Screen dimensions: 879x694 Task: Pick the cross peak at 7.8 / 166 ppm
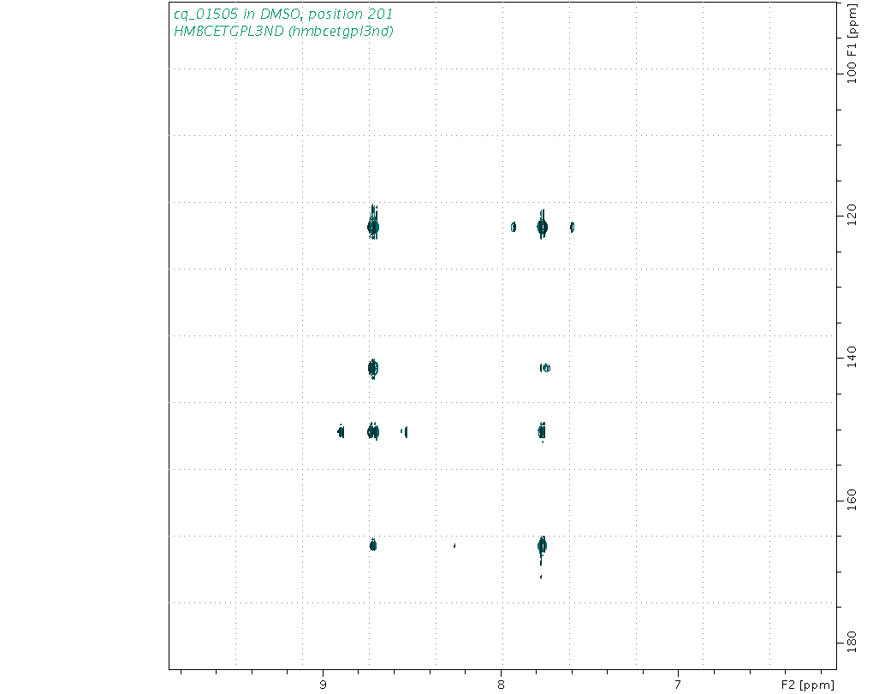tap(542, 545)
